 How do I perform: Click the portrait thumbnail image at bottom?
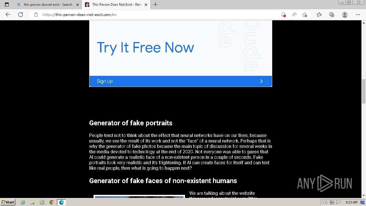tap(139, 197)
